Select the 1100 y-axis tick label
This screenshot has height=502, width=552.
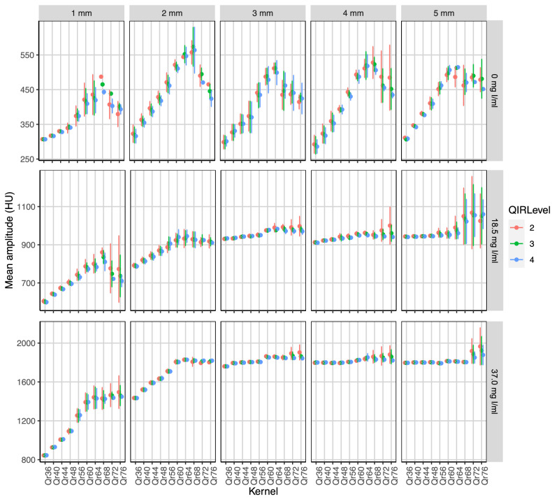point(25,207)
